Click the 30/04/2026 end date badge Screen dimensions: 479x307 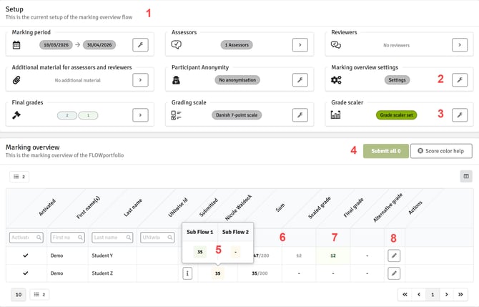click(99, 45)
